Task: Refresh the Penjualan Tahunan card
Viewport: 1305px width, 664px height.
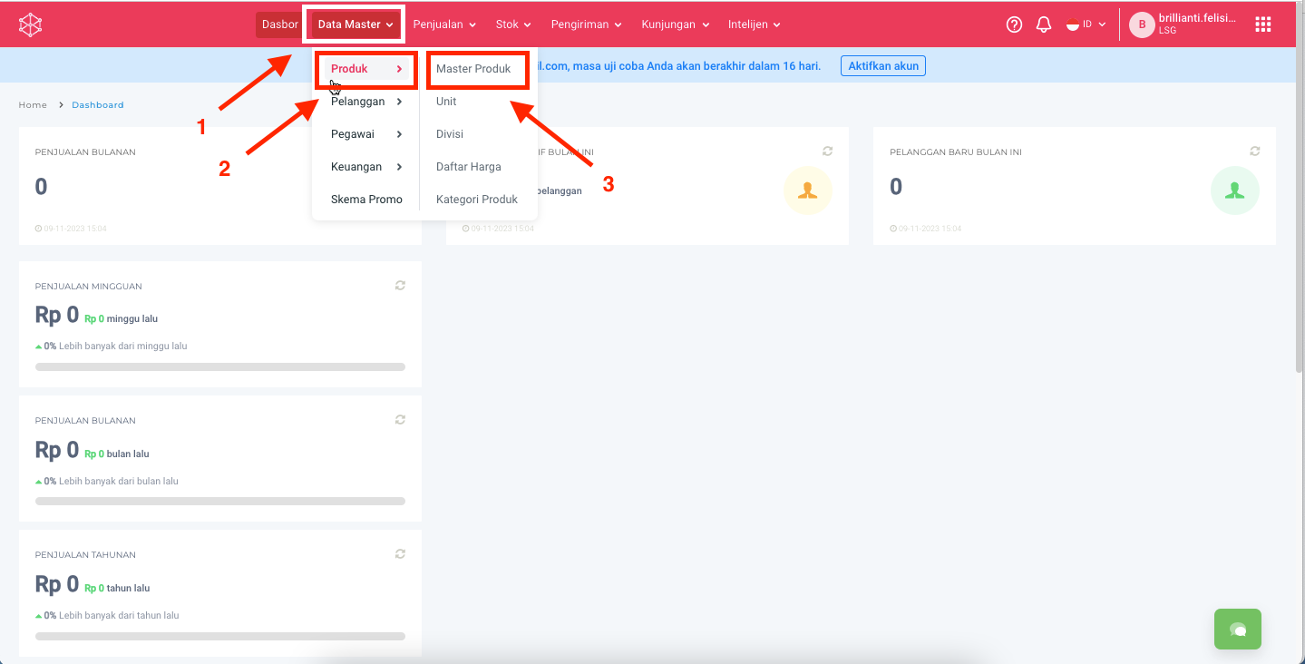Action: 400,554
